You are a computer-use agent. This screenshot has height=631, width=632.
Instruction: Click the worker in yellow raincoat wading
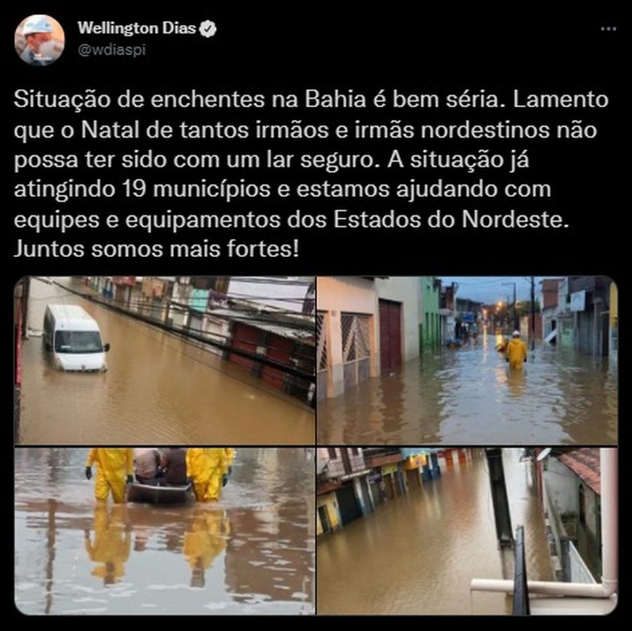(x=515, y=350)
